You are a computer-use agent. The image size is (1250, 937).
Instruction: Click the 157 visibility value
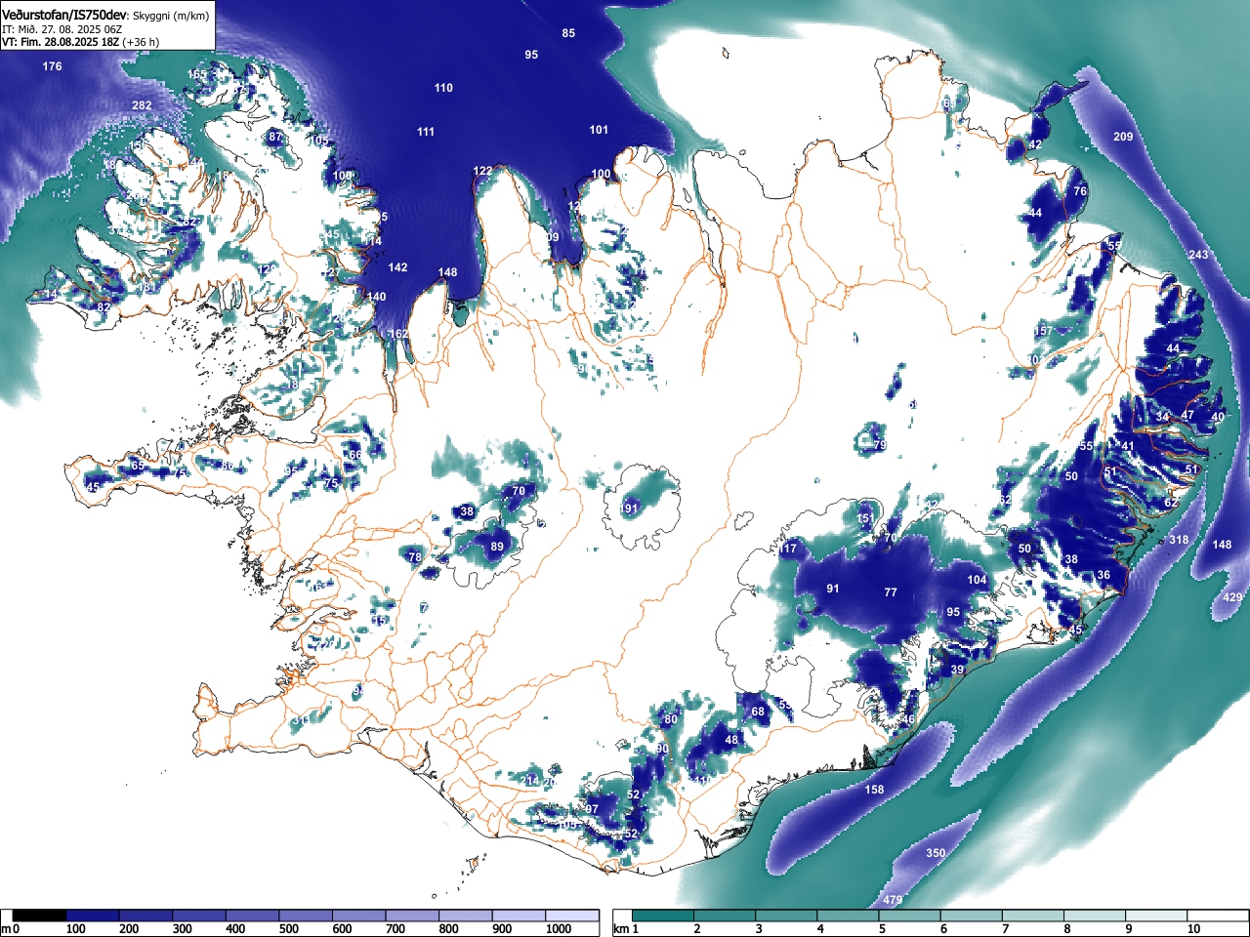coord(1044,331)
